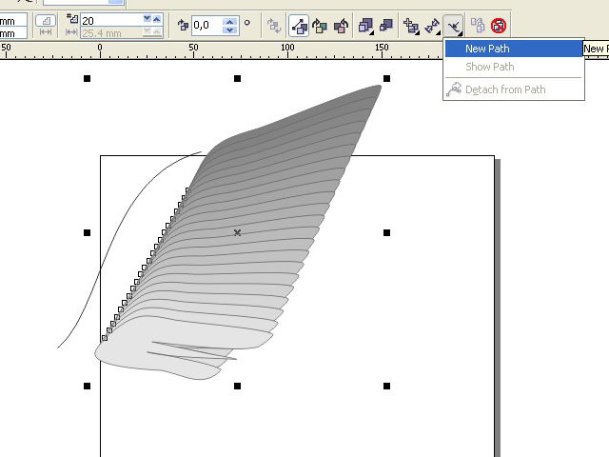Select Detach from Path menu entry
The image size is (609, 457).
(x=504, y=89)
